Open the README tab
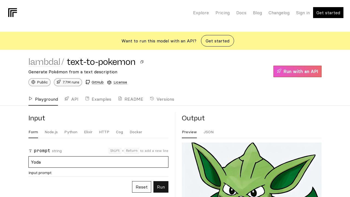Screen dimensions: 350x197 click(x=131, y=99)
